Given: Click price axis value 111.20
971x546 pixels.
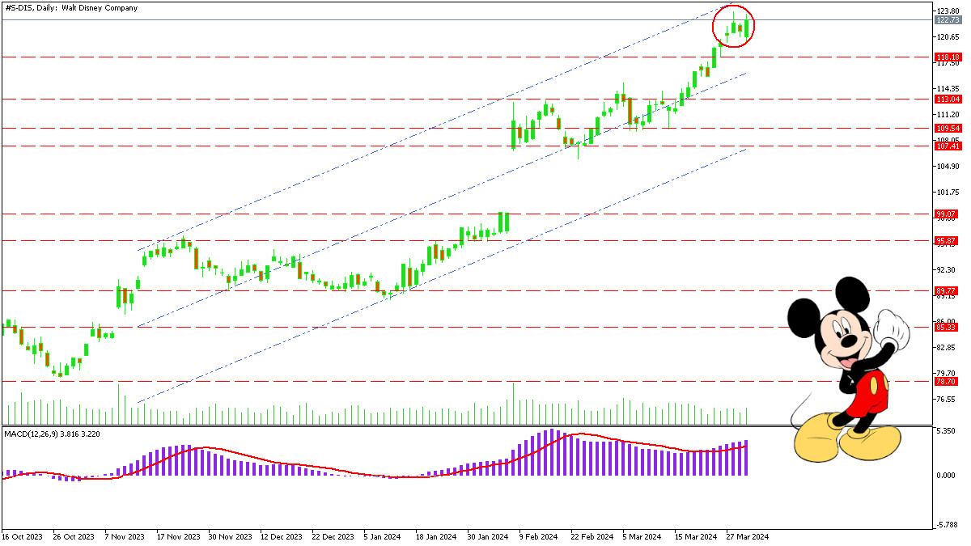Looking at the screenshot, I should coord(949,115).
